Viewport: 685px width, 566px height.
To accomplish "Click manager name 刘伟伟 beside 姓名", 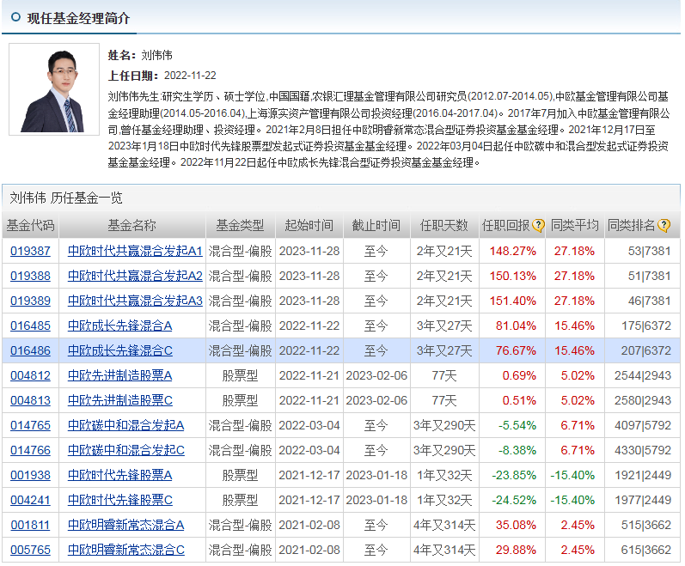I will pos(156,56).
